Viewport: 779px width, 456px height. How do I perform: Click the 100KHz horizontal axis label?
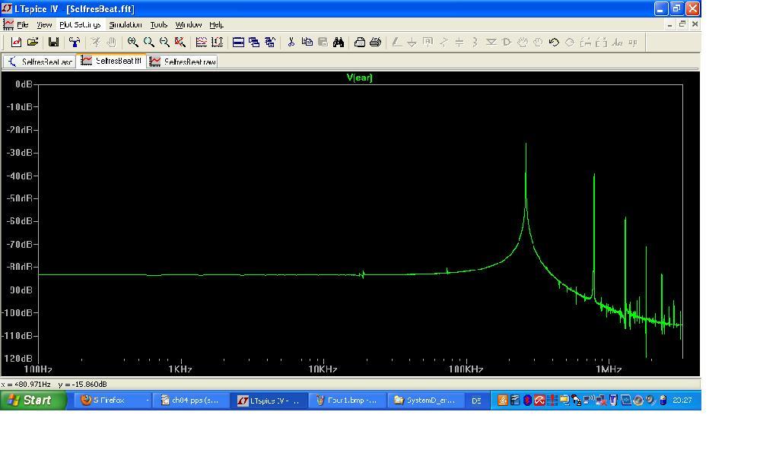tap(466, 369)
